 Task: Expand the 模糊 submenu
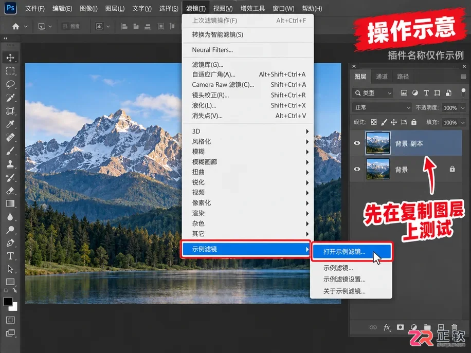[248, 152]
